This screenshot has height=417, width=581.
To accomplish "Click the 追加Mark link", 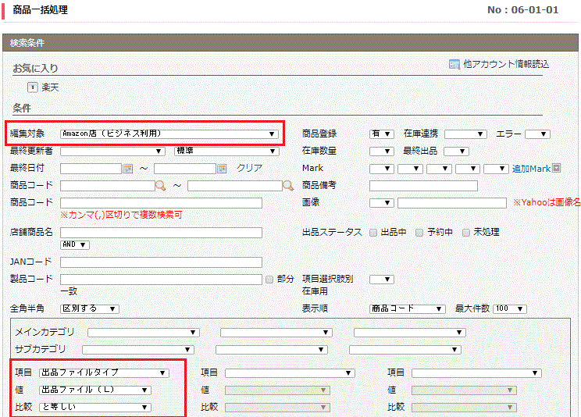I will click(531, 169).
